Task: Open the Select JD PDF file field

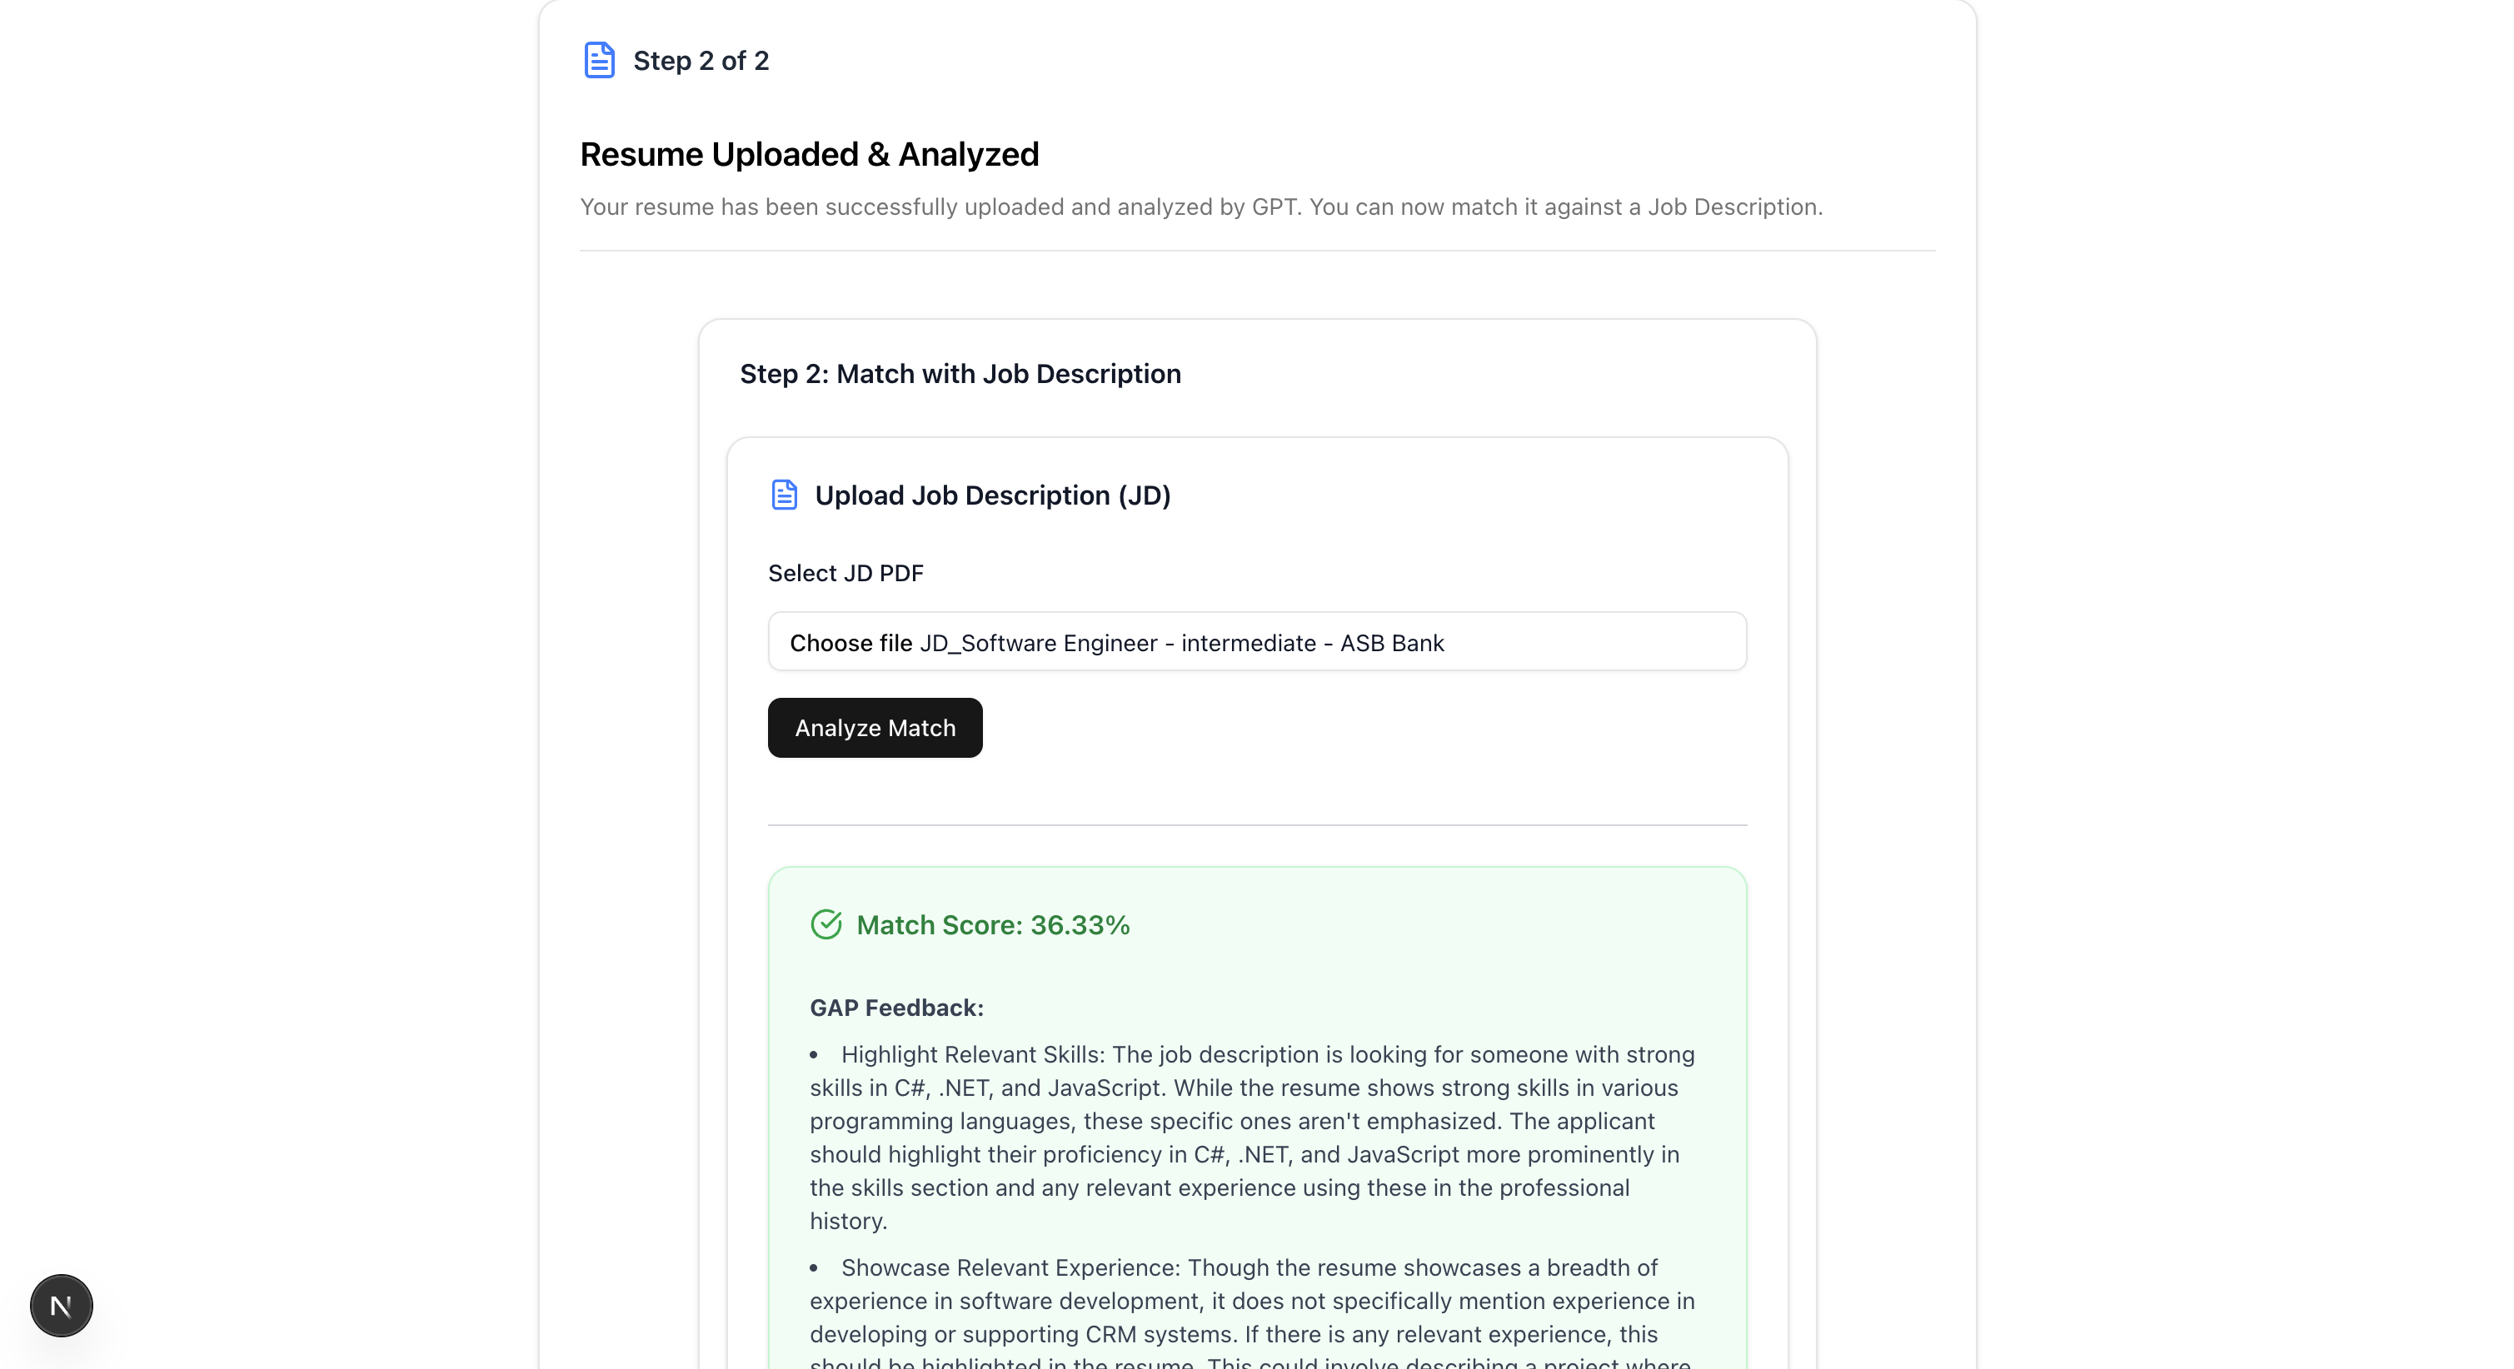Action: [1257, 641]
